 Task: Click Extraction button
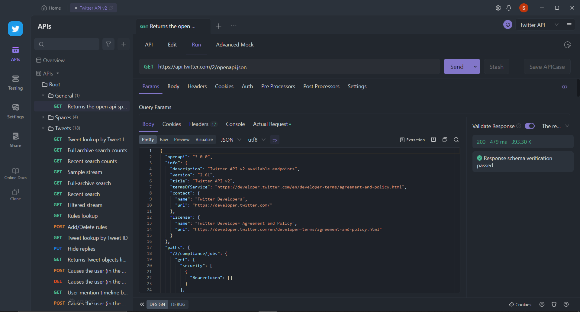coord(412,140)
